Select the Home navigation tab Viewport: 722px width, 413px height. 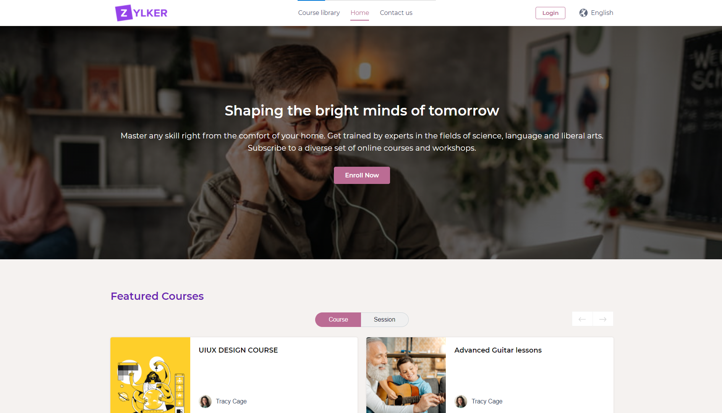coord(360,13)
